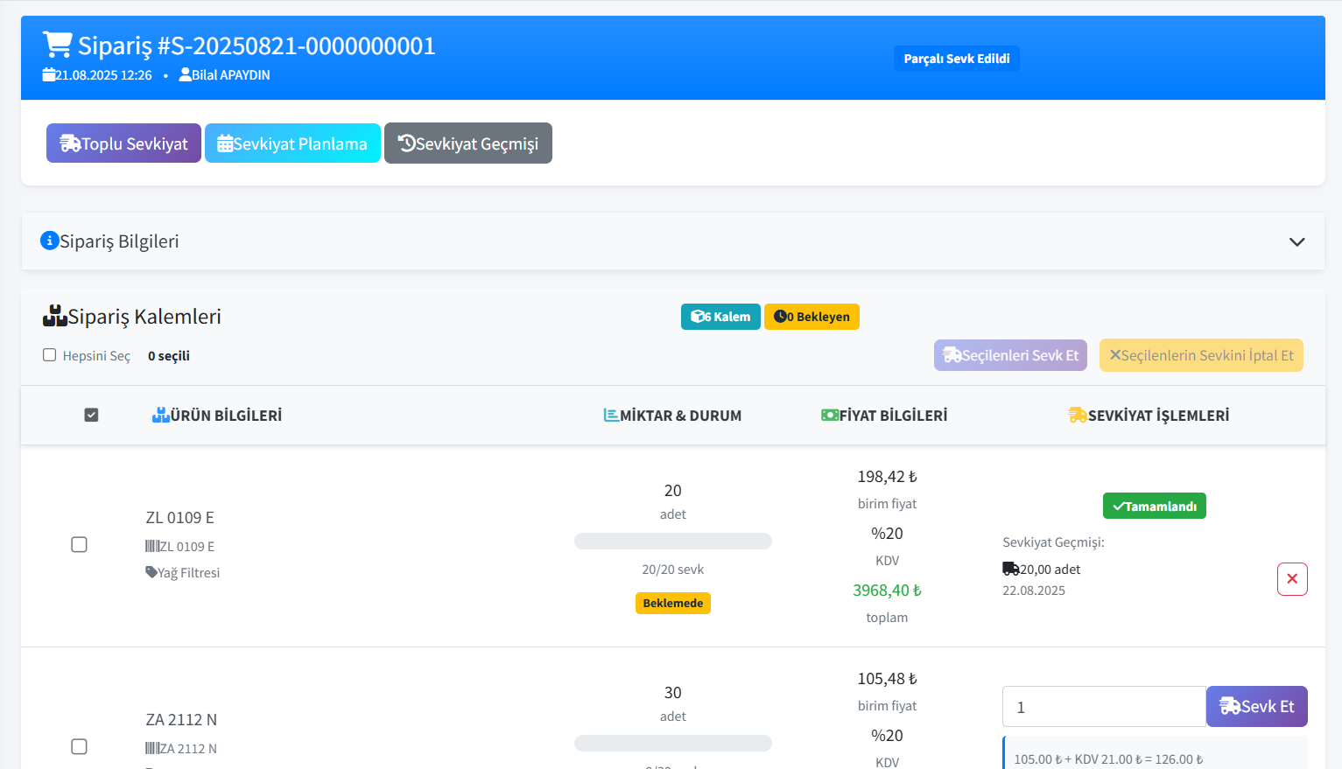Click the shopping cart icon in order header

58,45
